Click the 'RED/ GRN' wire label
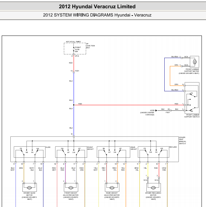Screen dimensions: 206x207 point(82,169)
